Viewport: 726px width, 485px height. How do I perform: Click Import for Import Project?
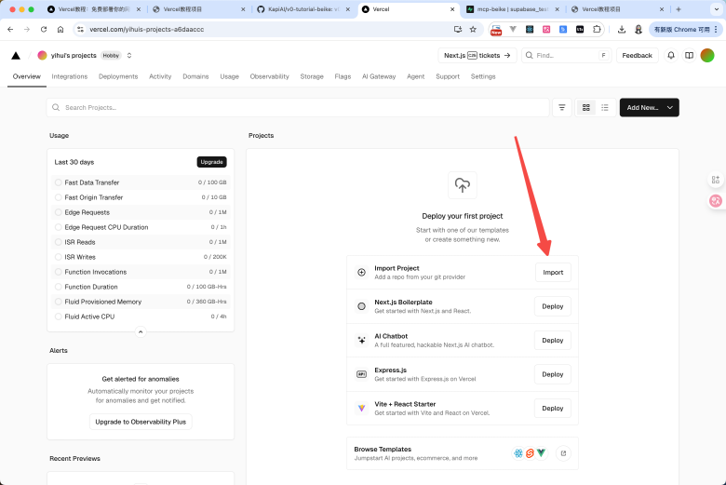pyautogui.click(x=552, y=273)
